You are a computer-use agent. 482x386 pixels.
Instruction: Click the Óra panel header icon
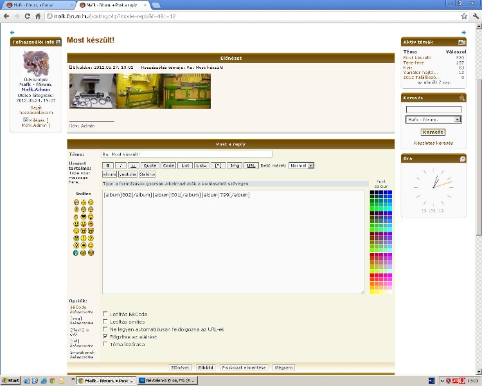(462, 159)
